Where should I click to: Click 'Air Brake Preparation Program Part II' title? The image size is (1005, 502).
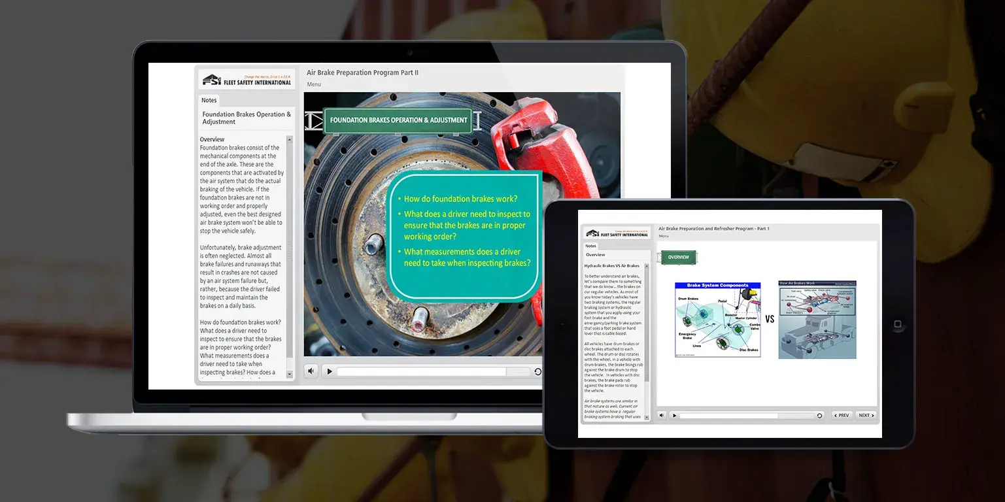click(362, 73)
